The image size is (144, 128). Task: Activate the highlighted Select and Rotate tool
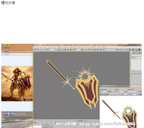pos(71,50)
